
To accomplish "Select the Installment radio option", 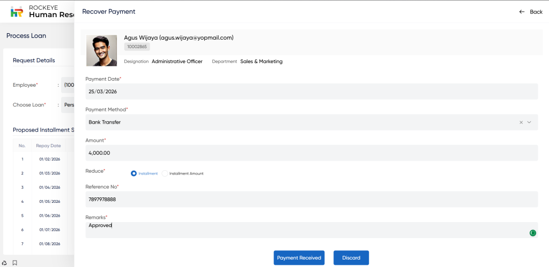I will (x=134, y=173).
